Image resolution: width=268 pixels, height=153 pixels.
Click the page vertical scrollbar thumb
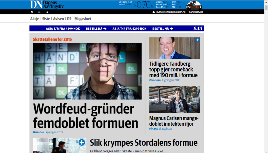(266, 8)
